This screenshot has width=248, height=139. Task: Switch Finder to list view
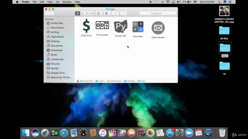83,14
